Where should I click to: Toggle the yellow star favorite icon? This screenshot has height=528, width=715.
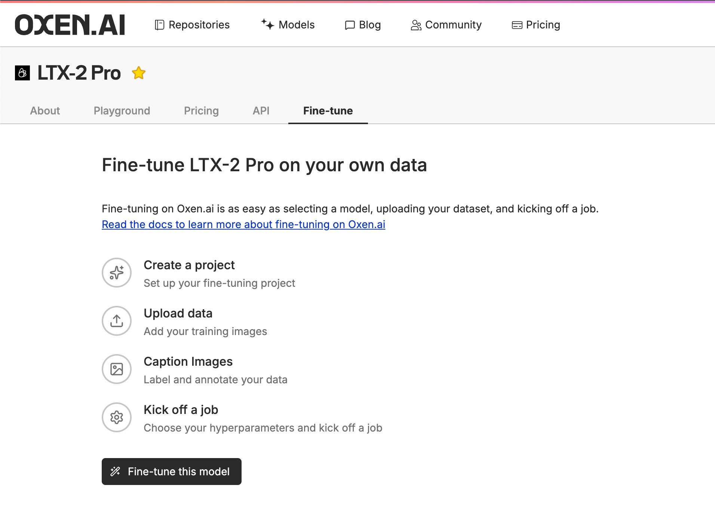coord(139,73)
